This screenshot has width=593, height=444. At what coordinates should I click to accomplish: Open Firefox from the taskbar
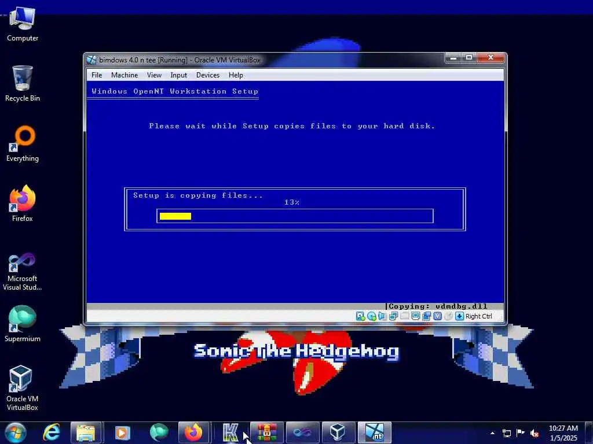pos(193,432)
